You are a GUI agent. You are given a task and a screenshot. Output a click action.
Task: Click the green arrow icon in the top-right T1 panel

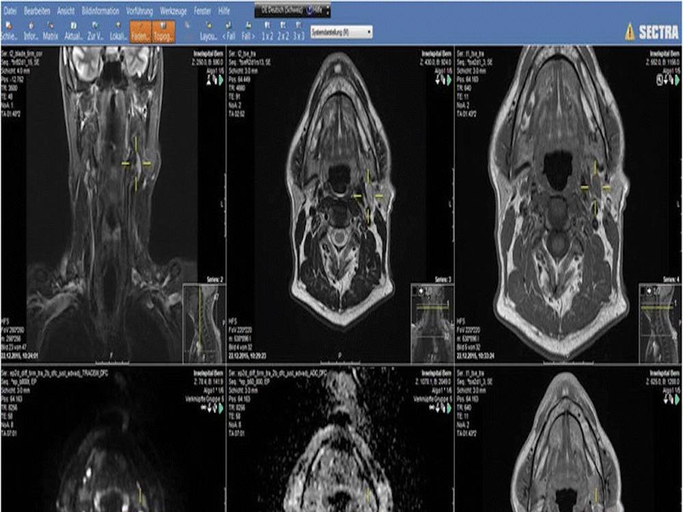point(678,80)
